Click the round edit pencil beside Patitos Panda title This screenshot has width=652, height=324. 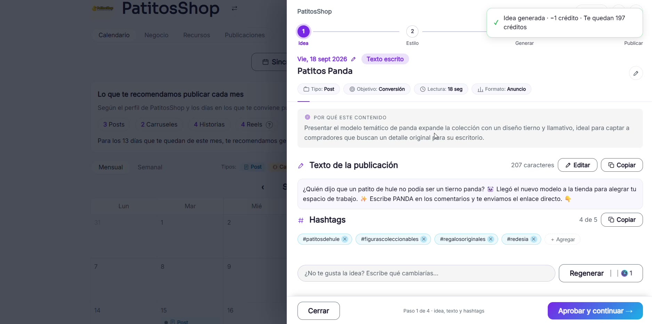tap(636, 73)
